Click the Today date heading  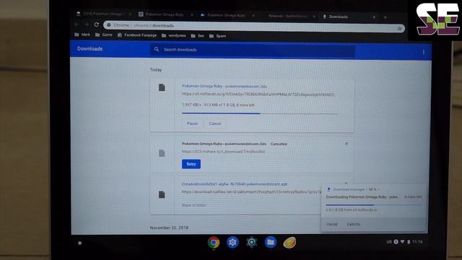156,70
